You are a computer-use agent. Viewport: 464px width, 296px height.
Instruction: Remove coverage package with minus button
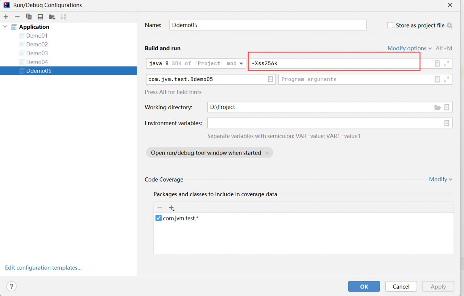(160, 208)
